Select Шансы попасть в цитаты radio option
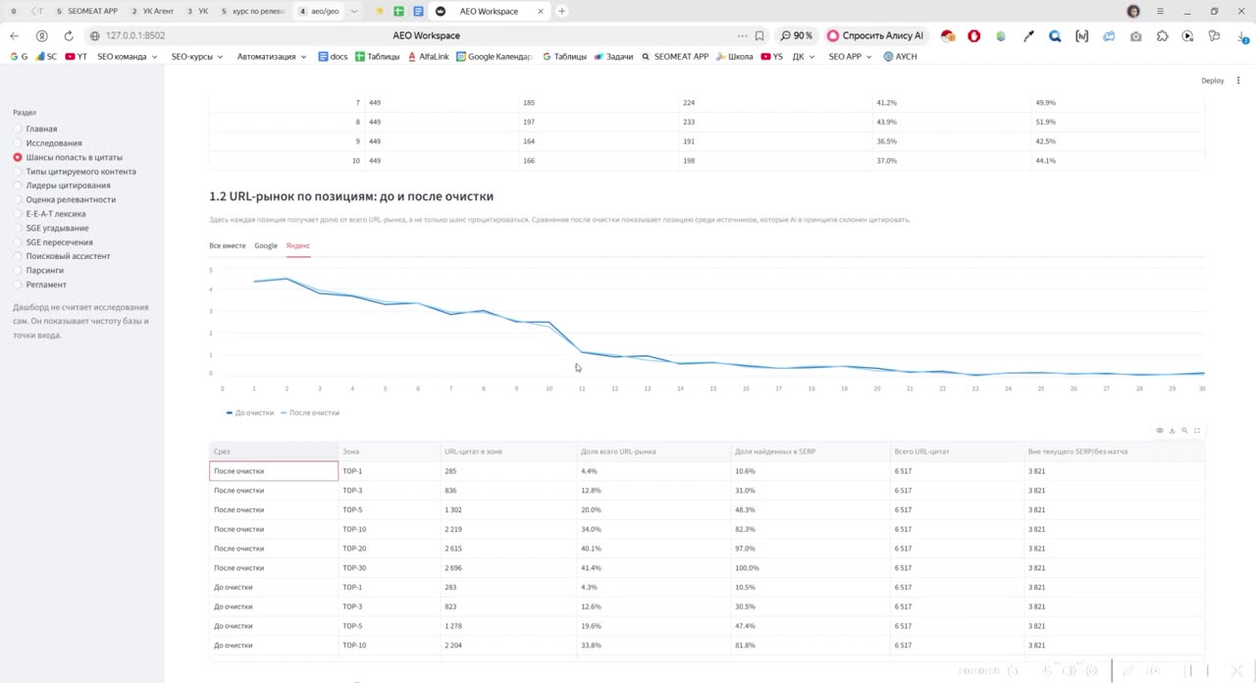The width and height of the screenshot is (1256, 683). [x=68, y=157]
